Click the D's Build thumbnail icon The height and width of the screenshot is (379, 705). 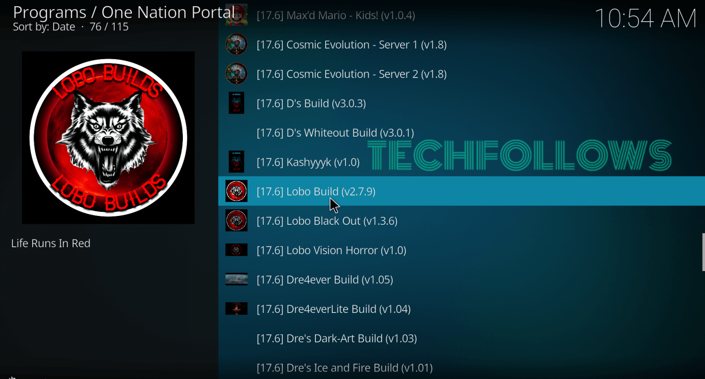click(236, 103)
